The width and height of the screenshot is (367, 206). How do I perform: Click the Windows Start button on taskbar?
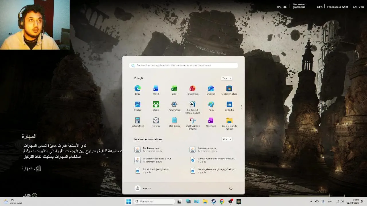point(128,201)
